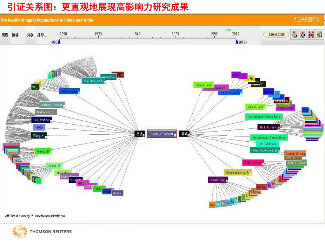
Task: Collapse the Juster, FT node
Action: 62,167
